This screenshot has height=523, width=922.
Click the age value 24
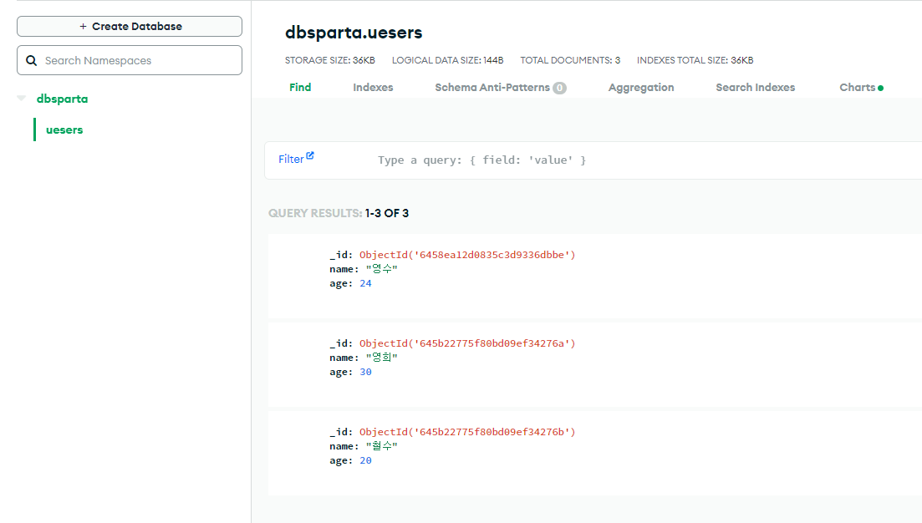pos(366,283)
